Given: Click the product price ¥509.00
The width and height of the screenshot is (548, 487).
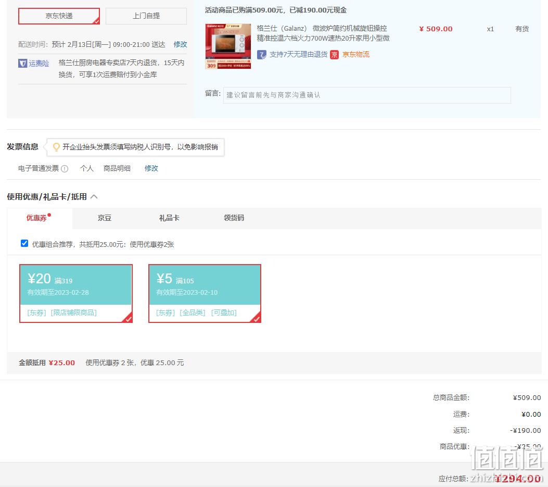Looking at the screenshot, I should coord(436,29).
